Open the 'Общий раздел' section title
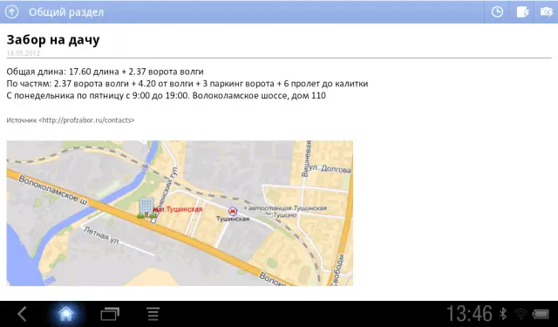Screen dimensions: 558x327 [x=66, y=12]
